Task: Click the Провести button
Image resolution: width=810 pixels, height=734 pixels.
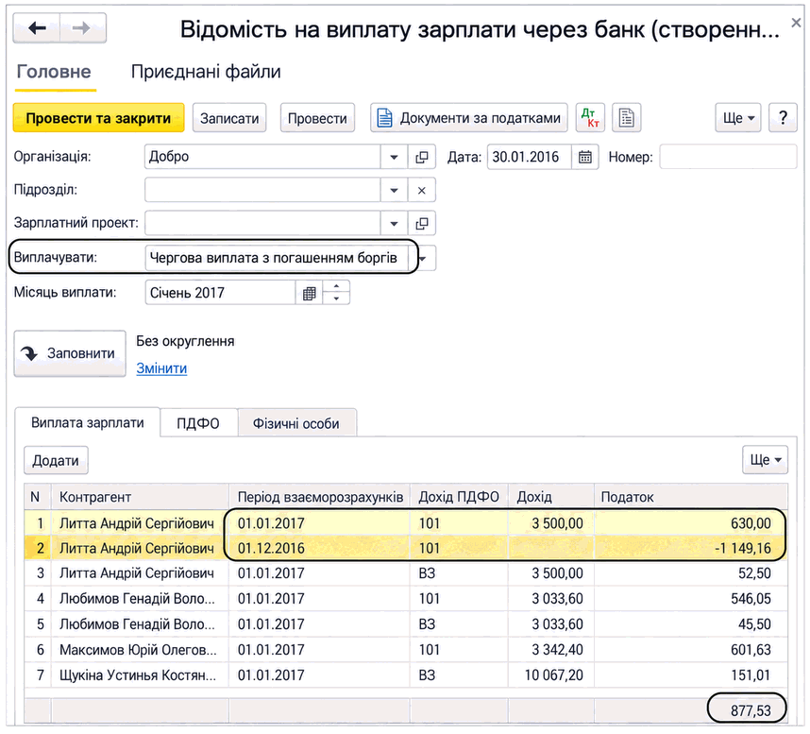Action: [x=317, y=118]
